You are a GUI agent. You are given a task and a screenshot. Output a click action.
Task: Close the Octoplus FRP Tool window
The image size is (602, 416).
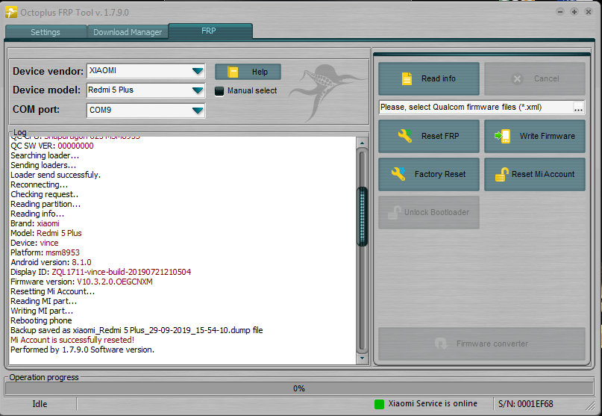[588, 12]
